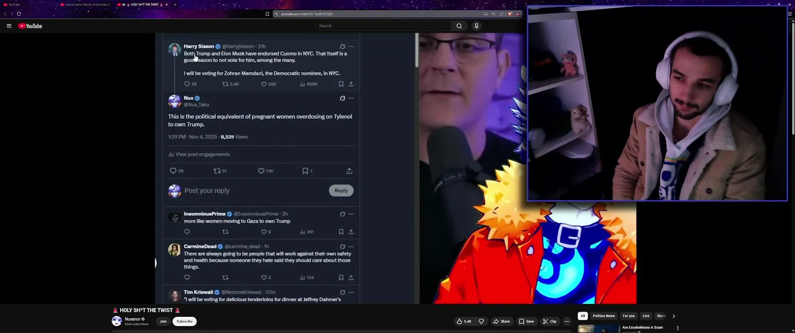Click the repost icon showing 3.4K
The height and width of the screenshot is (333, 795).
[225, 84]
